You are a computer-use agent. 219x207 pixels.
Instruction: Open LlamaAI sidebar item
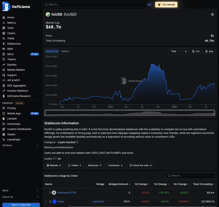(x=12, y=119)
